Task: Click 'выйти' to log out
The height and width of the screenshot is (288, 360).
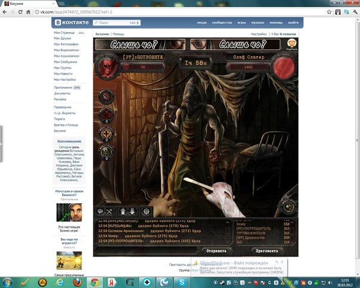Action: (x=293, y=23)
